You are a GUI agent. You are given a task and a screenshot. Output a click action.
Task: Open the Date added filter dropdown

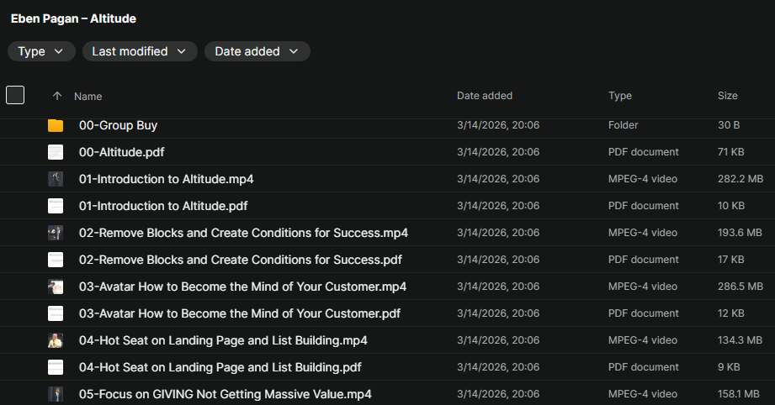tap(257, 51)
